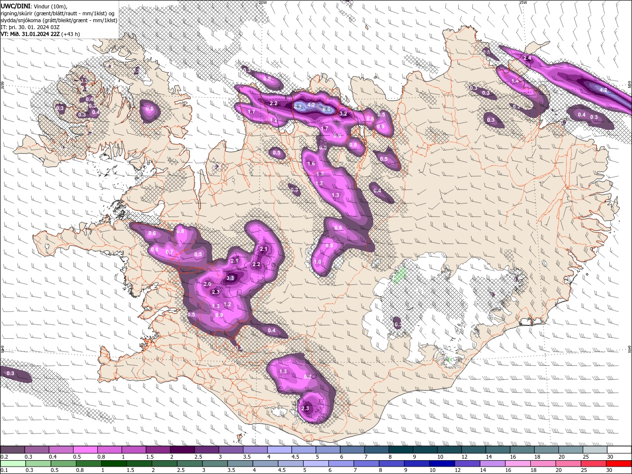Click the upper scale's pale grey swatch between 25 and 30
This screenshot has width=632, height=474.
point(595,450)
